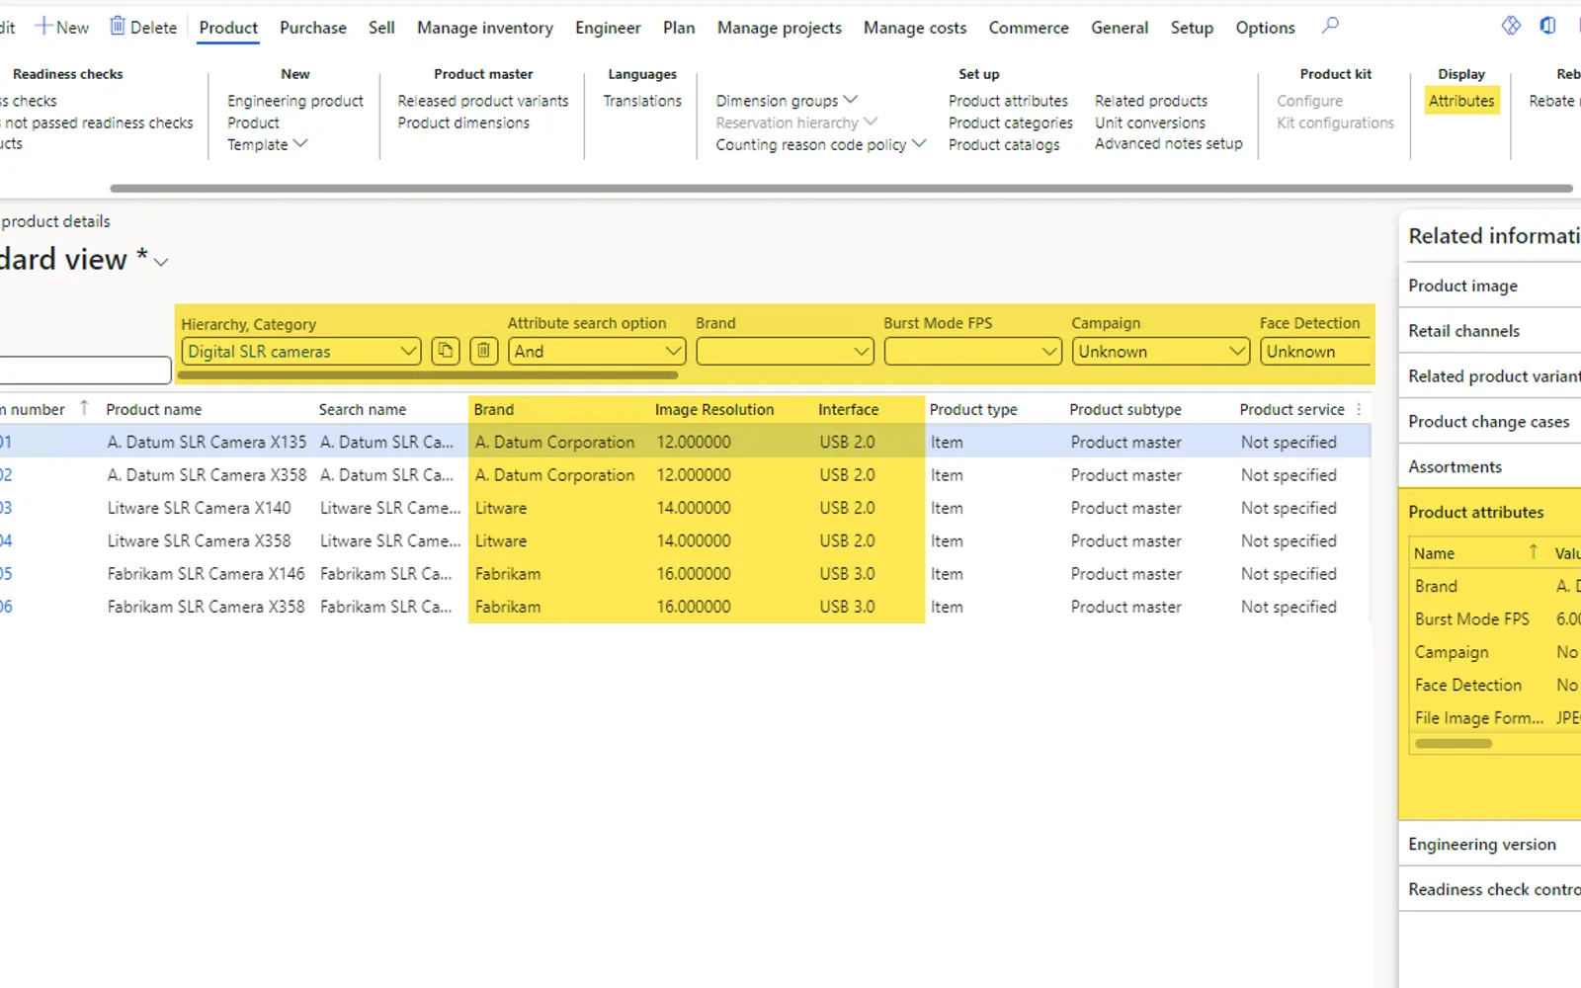This screenshot has height=988, width=1581.
Task: Click the filter input field
Action: coord(85,370)
